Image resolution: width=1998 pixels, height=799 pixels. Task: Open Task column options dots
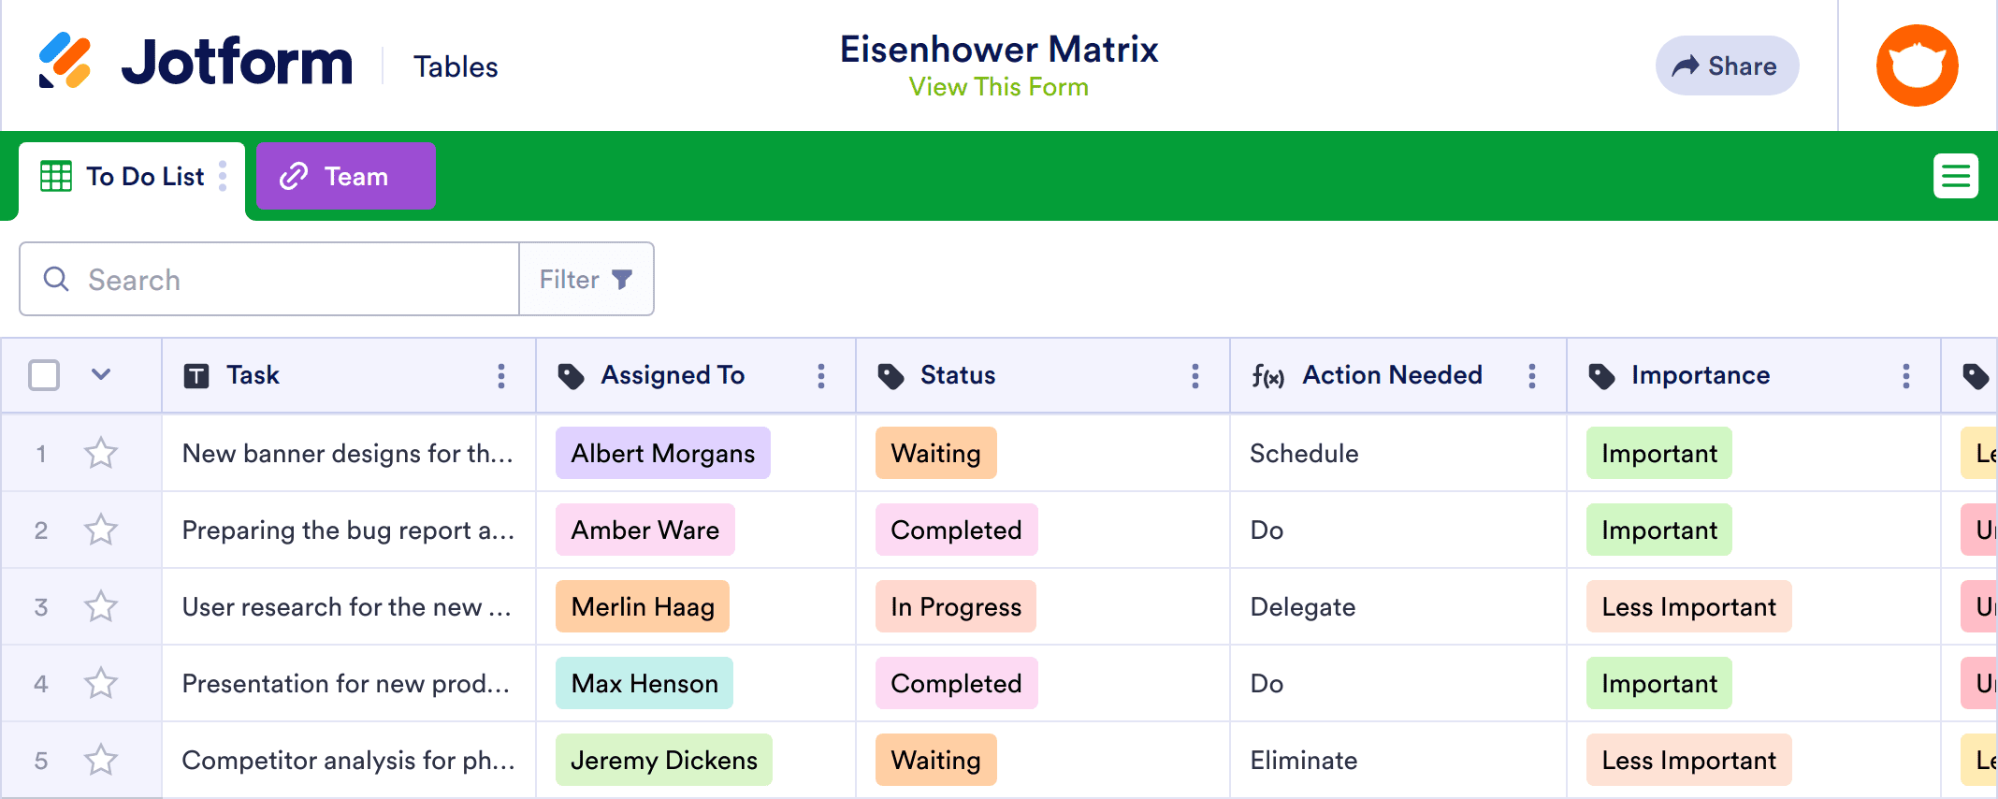501,376
